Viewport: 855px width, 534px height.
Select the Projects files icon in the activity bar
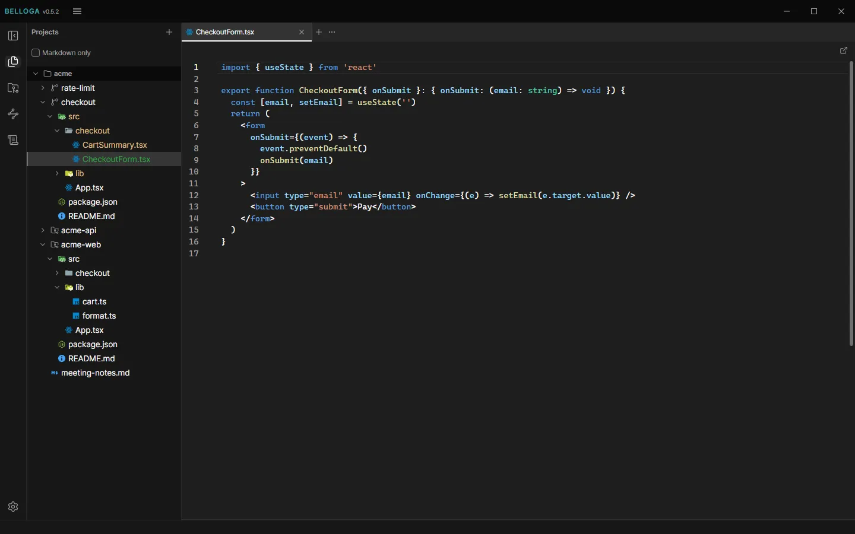coord(13,62)
